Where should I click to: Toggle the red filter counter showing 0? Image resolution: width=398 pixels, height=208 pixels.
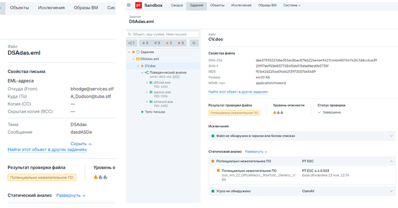[x=181, y=43]
